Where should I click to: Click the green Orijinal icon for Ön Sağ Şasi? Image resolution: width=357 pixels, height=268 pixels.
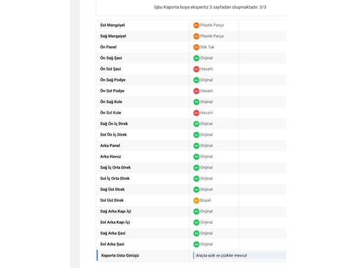[196, 58]
